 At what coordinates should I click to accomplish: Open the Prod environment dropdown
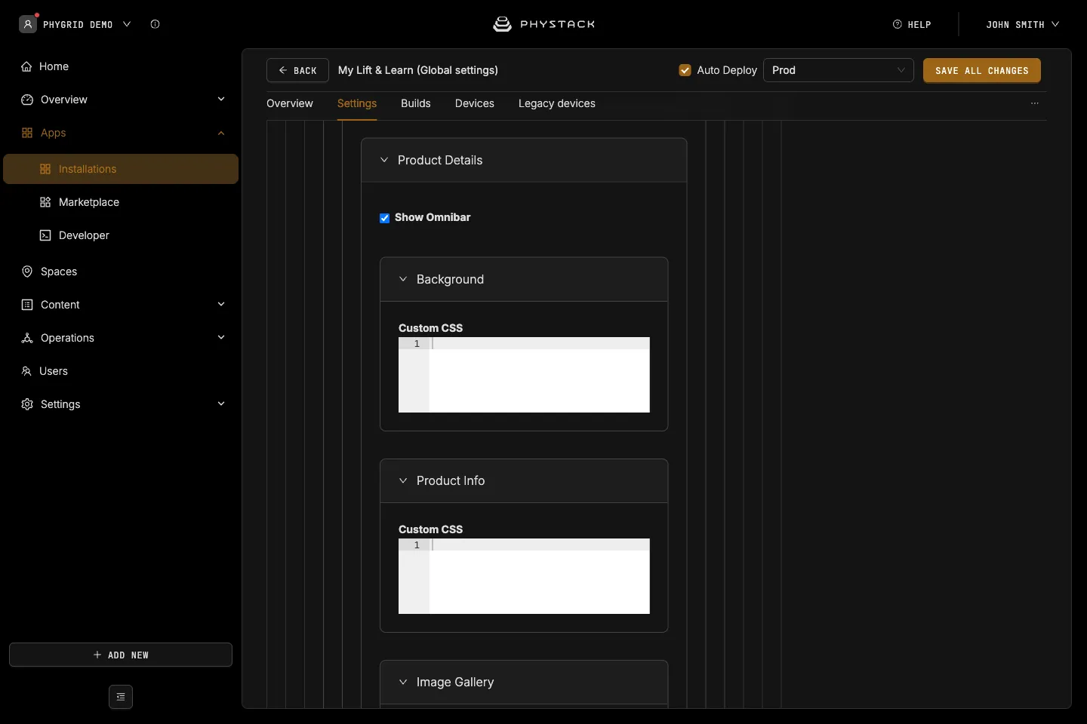[x=839, y=70]
